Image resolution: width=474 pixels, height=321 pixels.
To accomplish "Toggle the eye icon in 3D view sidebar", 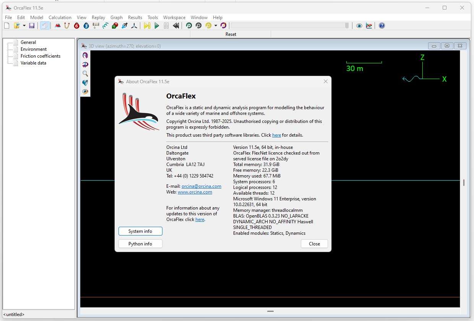I will pyautogui.click(x=85, y=92).
